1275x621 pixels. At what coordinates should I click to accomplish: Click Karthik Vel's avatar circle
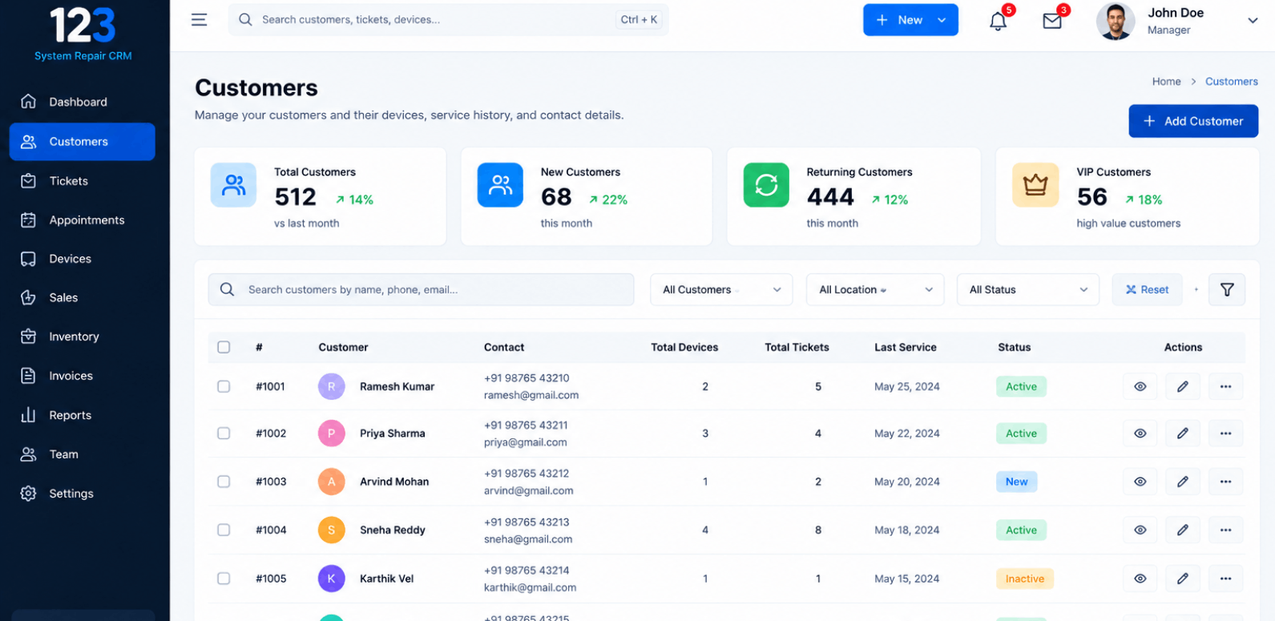pyautogui.click(x=332, y=579)
